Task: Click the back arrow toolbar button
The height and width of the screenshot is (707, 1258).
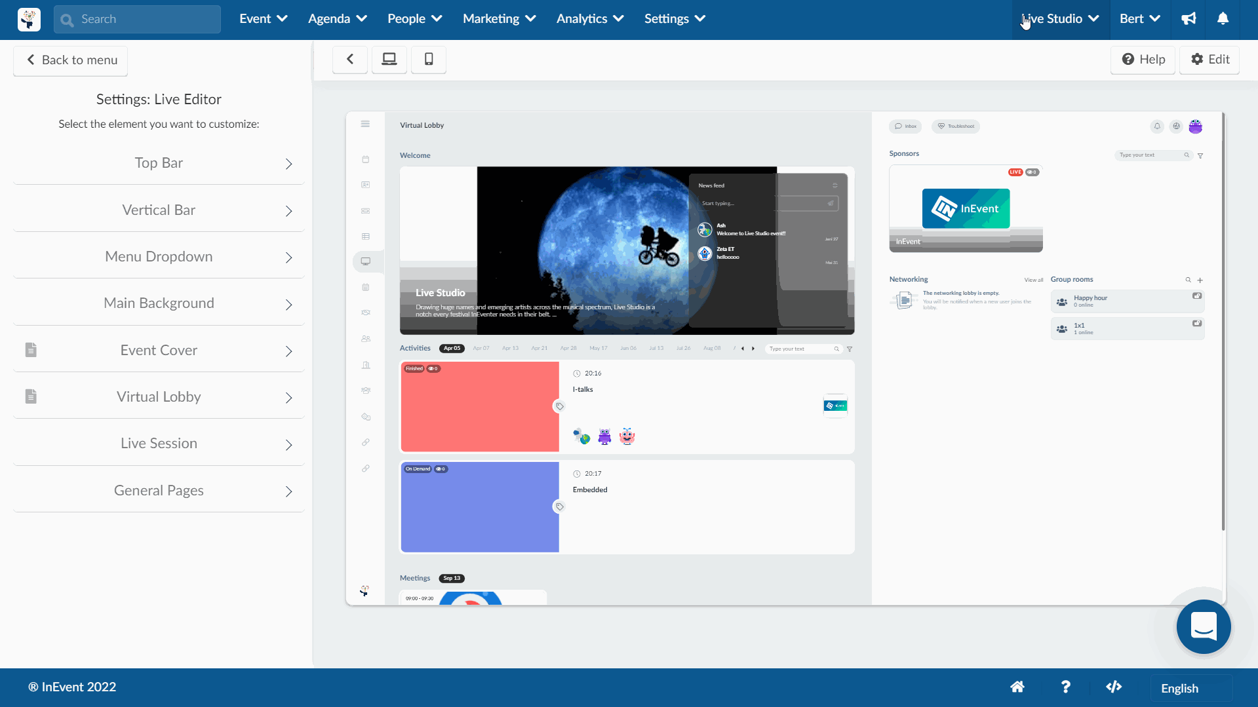Action: (x=350, y=60)
